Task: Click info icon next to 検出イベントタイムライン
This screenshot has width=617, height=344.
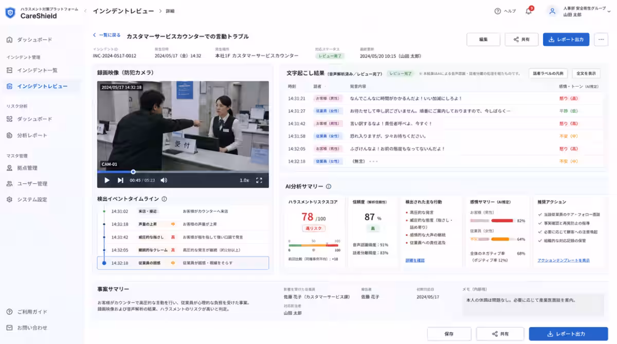Action: click(x=164, y=199)
